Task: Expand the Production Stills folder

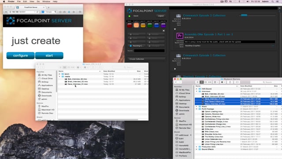Action: [x=197, y=147]
